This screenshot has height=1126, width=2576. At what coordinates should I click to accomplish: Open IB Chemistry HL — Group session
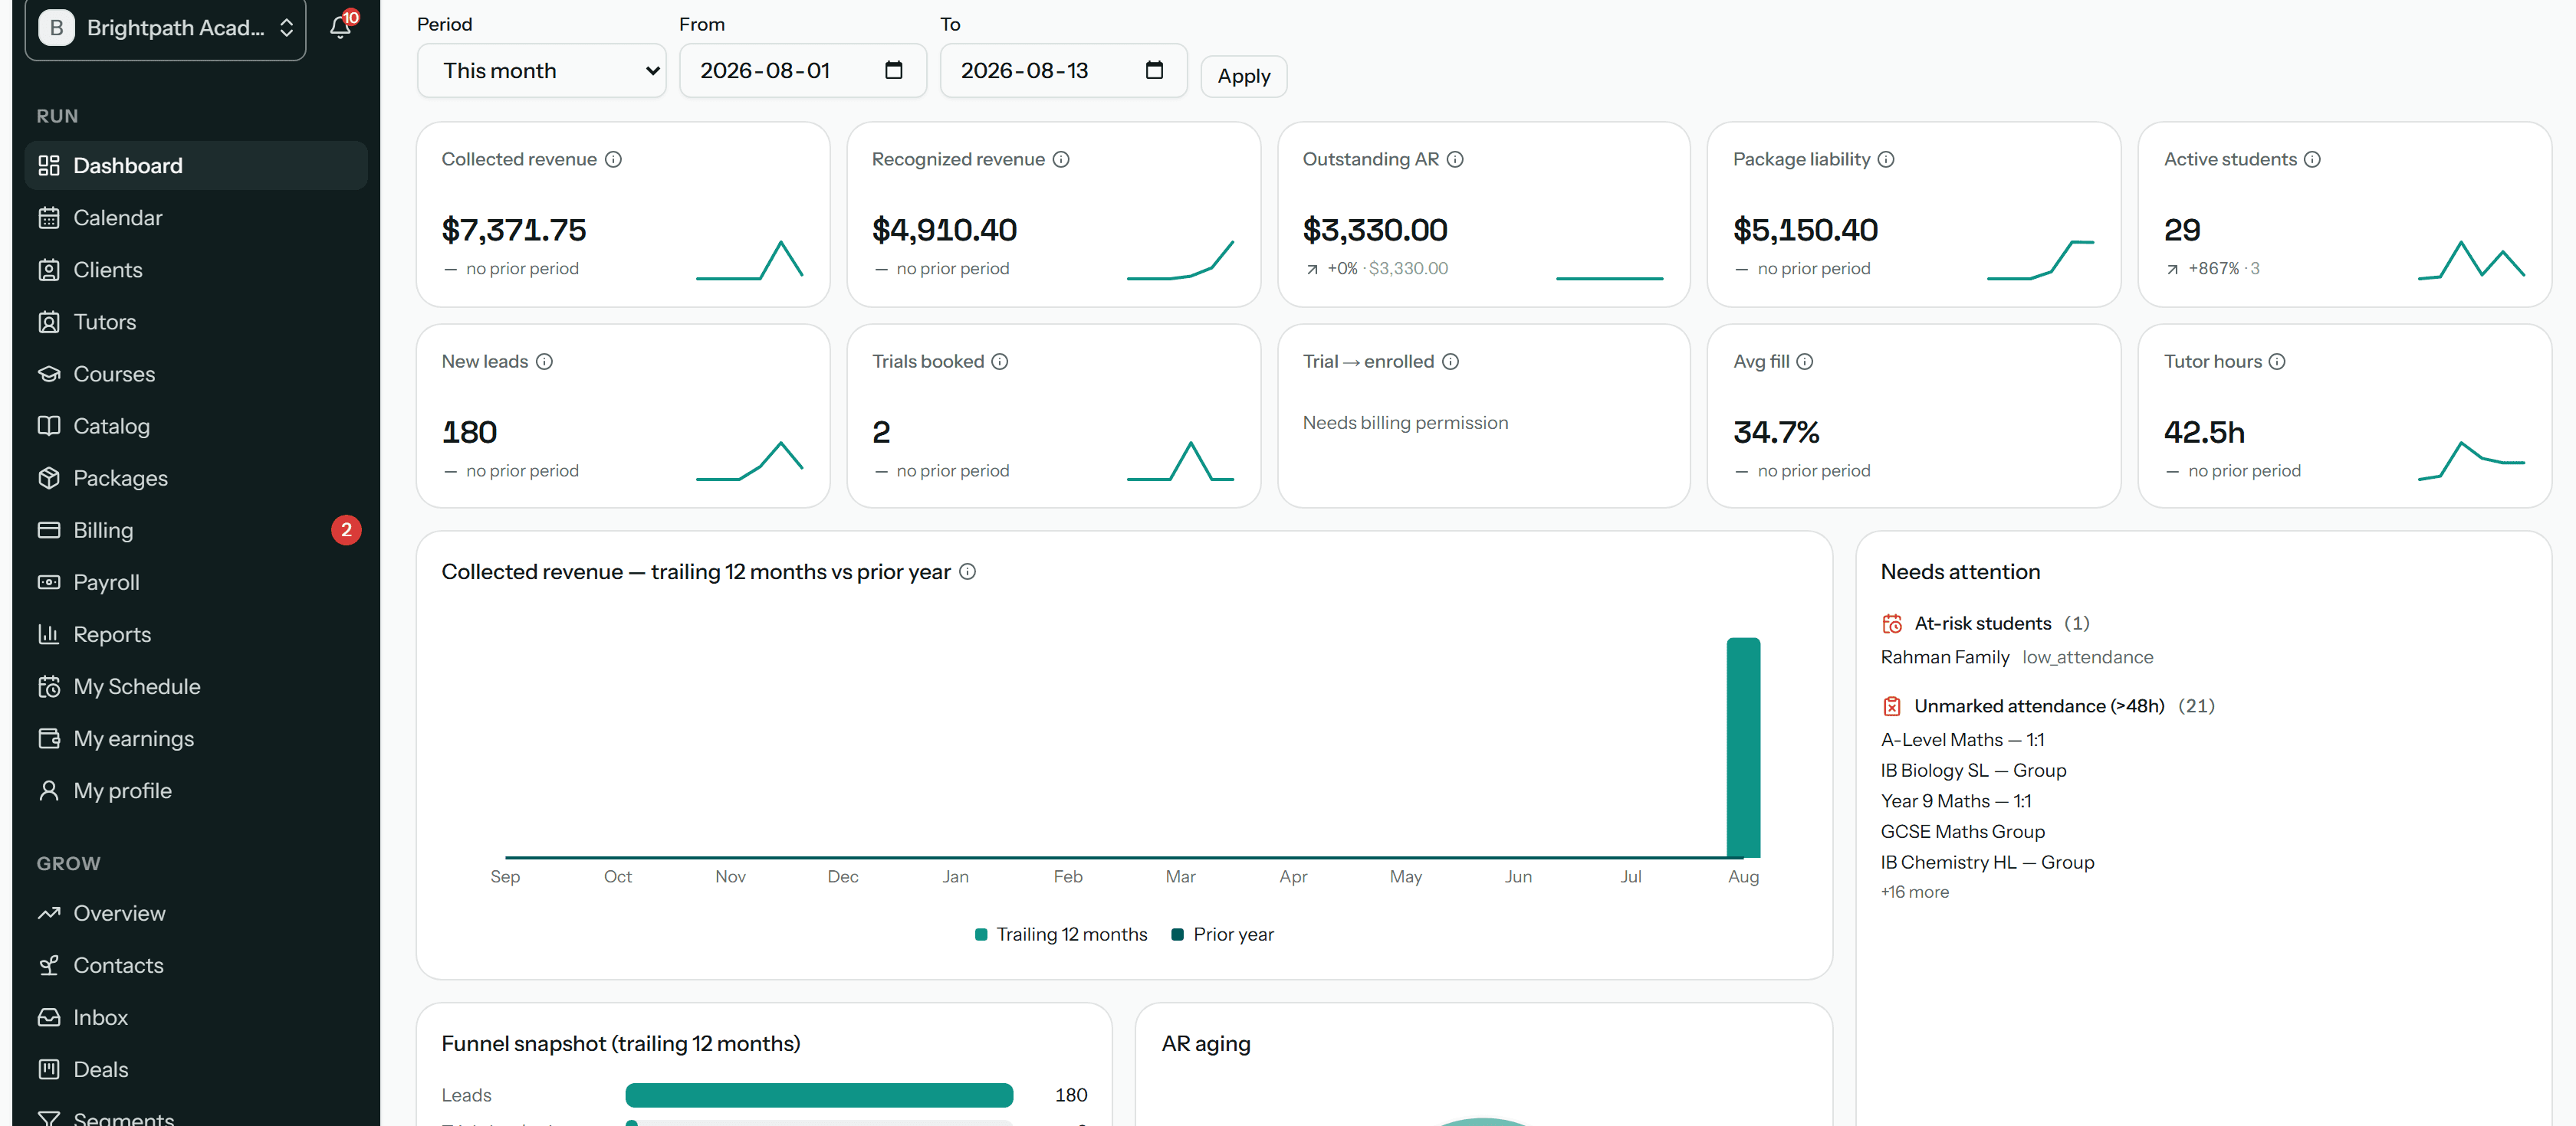click(1987, 863)
